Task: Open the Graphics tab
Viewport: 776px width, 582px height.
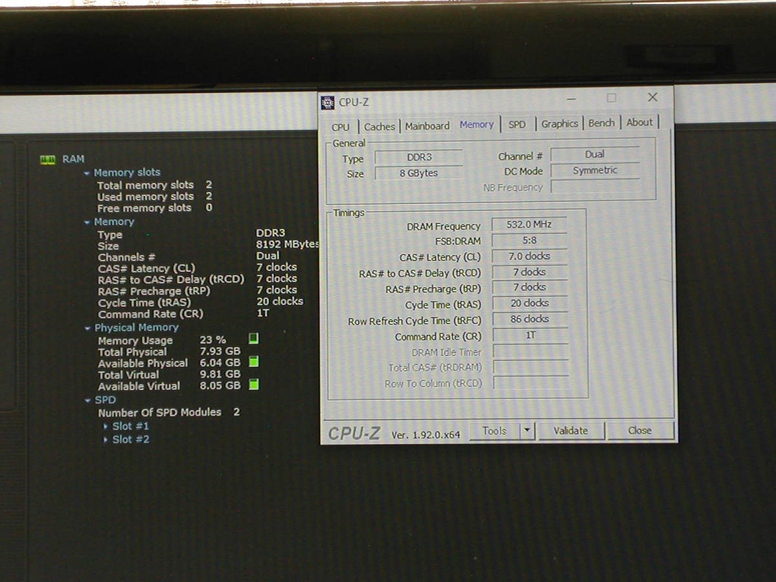Action: tap(559, 124)
